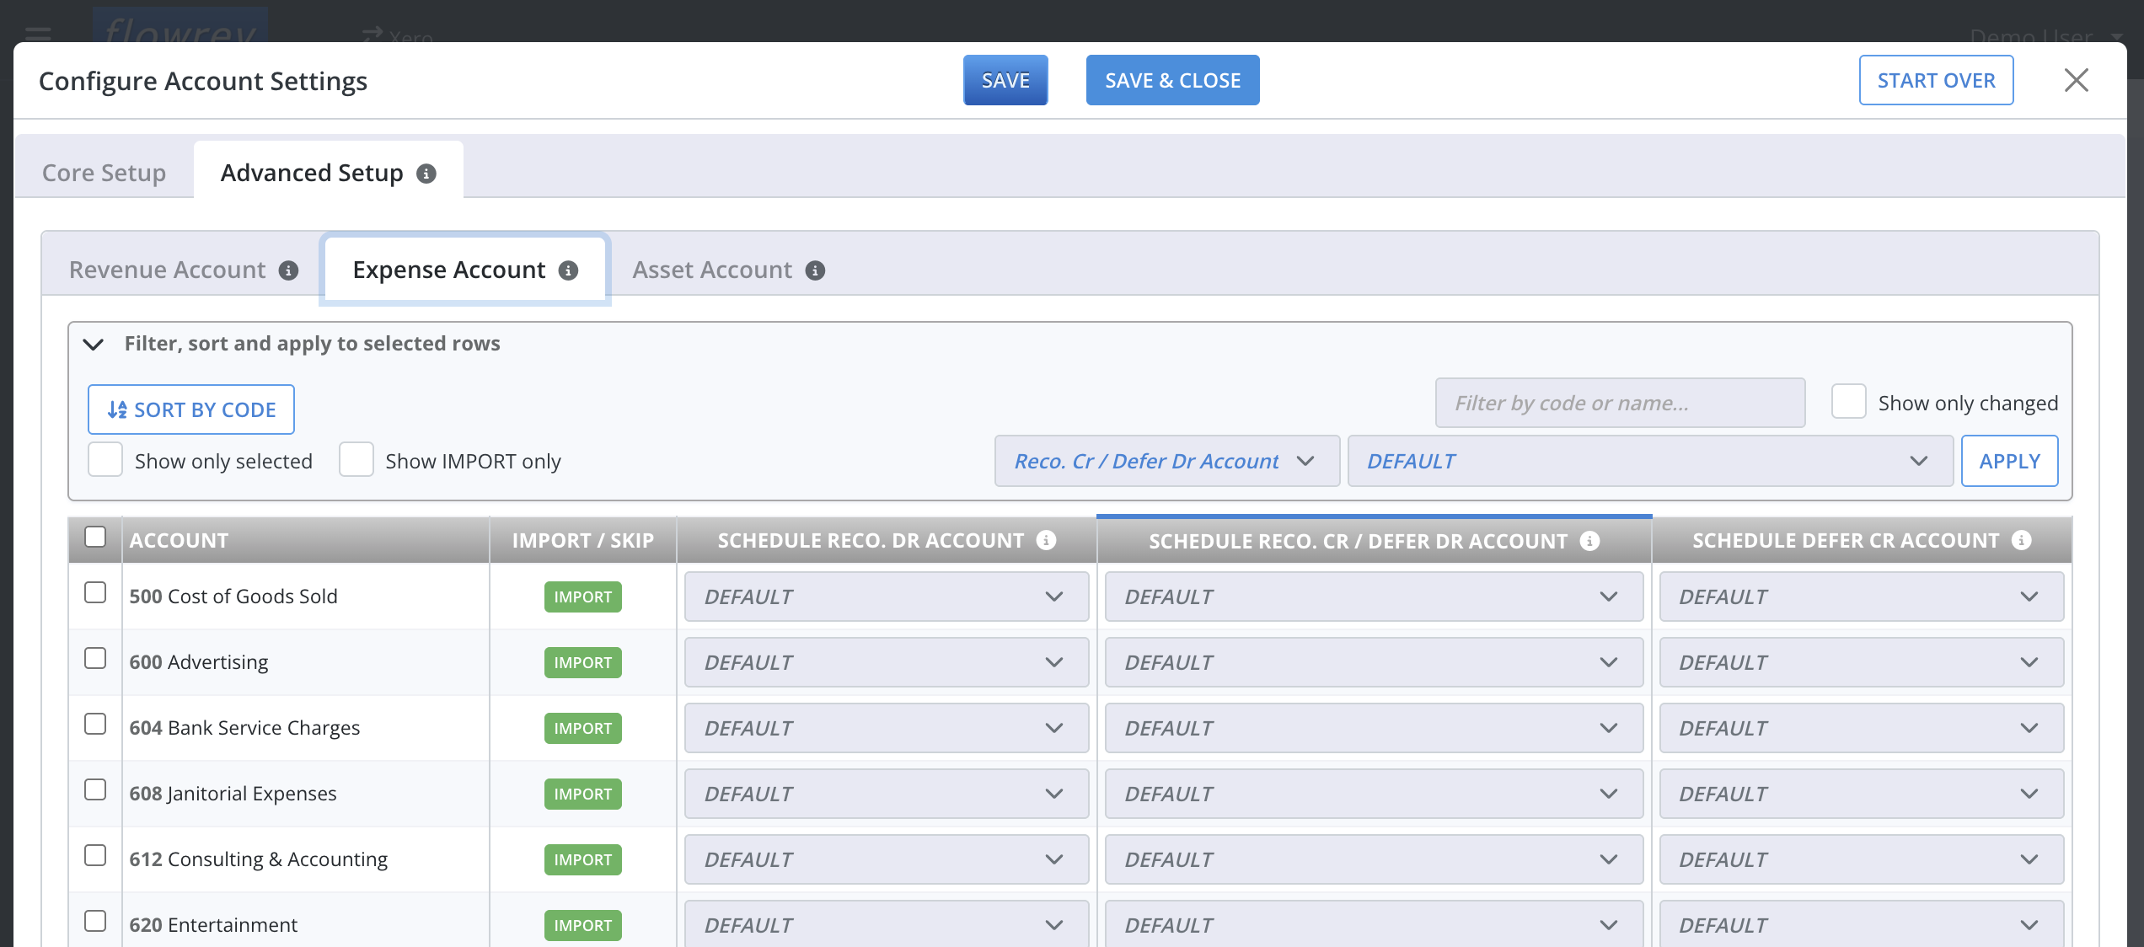The height and width of the screenshot is (947, 2144).
Task: Open Reco. DR dropdown for 608 Janitorial Expenses
Action: coord(887,794)
